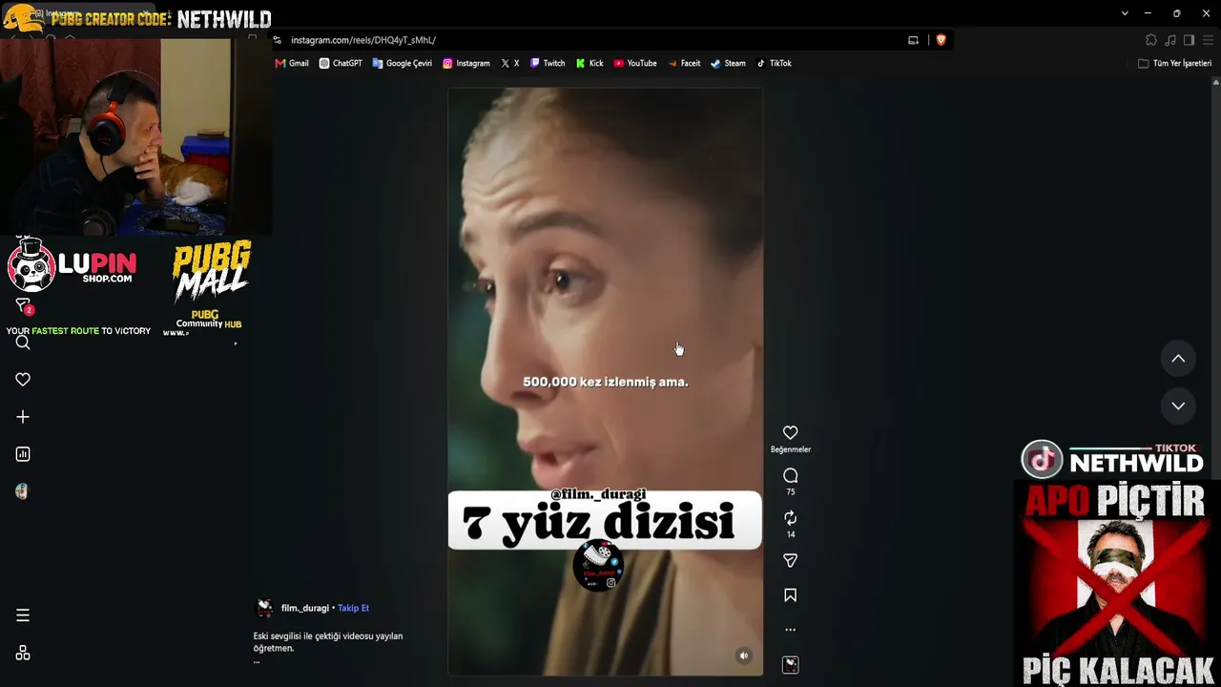The width and height of the screenshot is (1221, 687).
Task: Open the TikTok bookmark
Action: pyautogui.click(x=774, y=63)
